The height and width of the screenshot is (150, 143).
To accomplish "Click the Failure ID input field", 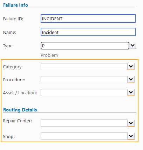I will 88,19.
